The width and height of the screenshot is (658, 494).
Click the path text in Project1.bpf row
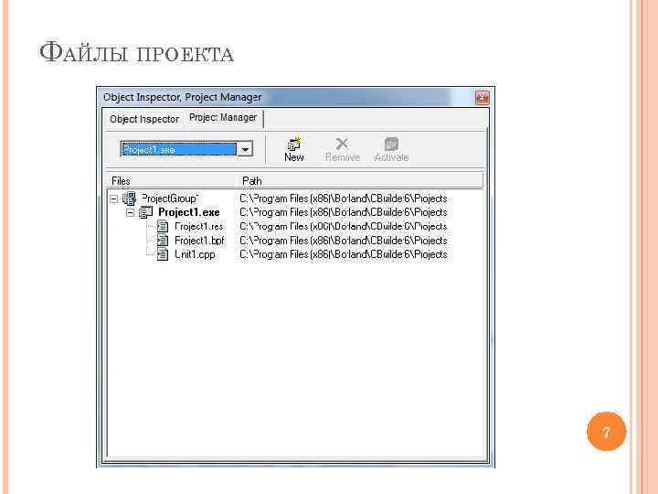[344, 241]
